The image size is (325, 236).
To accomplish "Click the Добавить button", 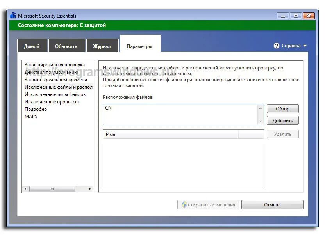I will click(x=282, y=121).
